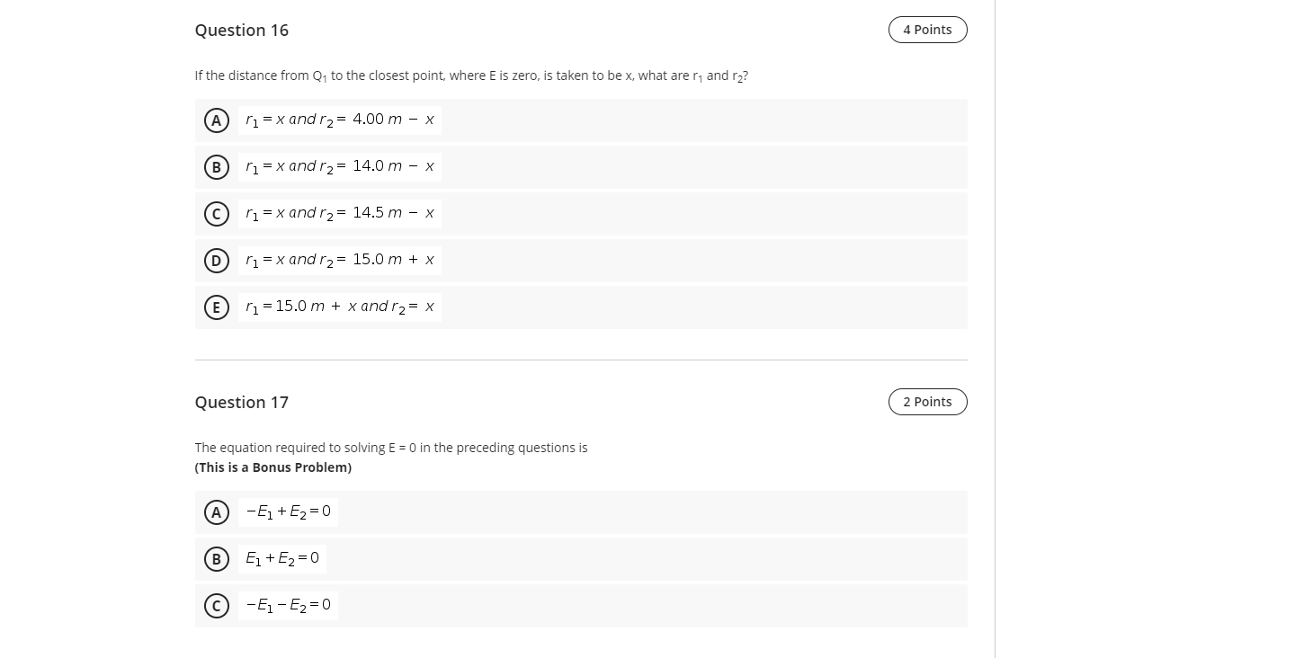
Task: Select the Question 17 heading
Action: (241, 402)
